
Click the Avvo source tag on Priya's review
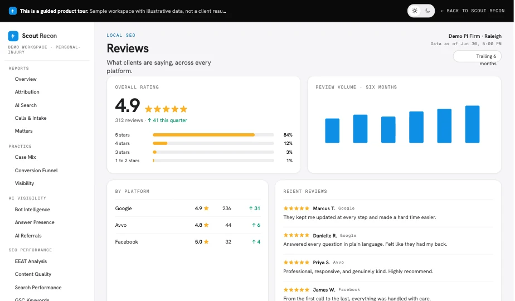pos(338,263)
